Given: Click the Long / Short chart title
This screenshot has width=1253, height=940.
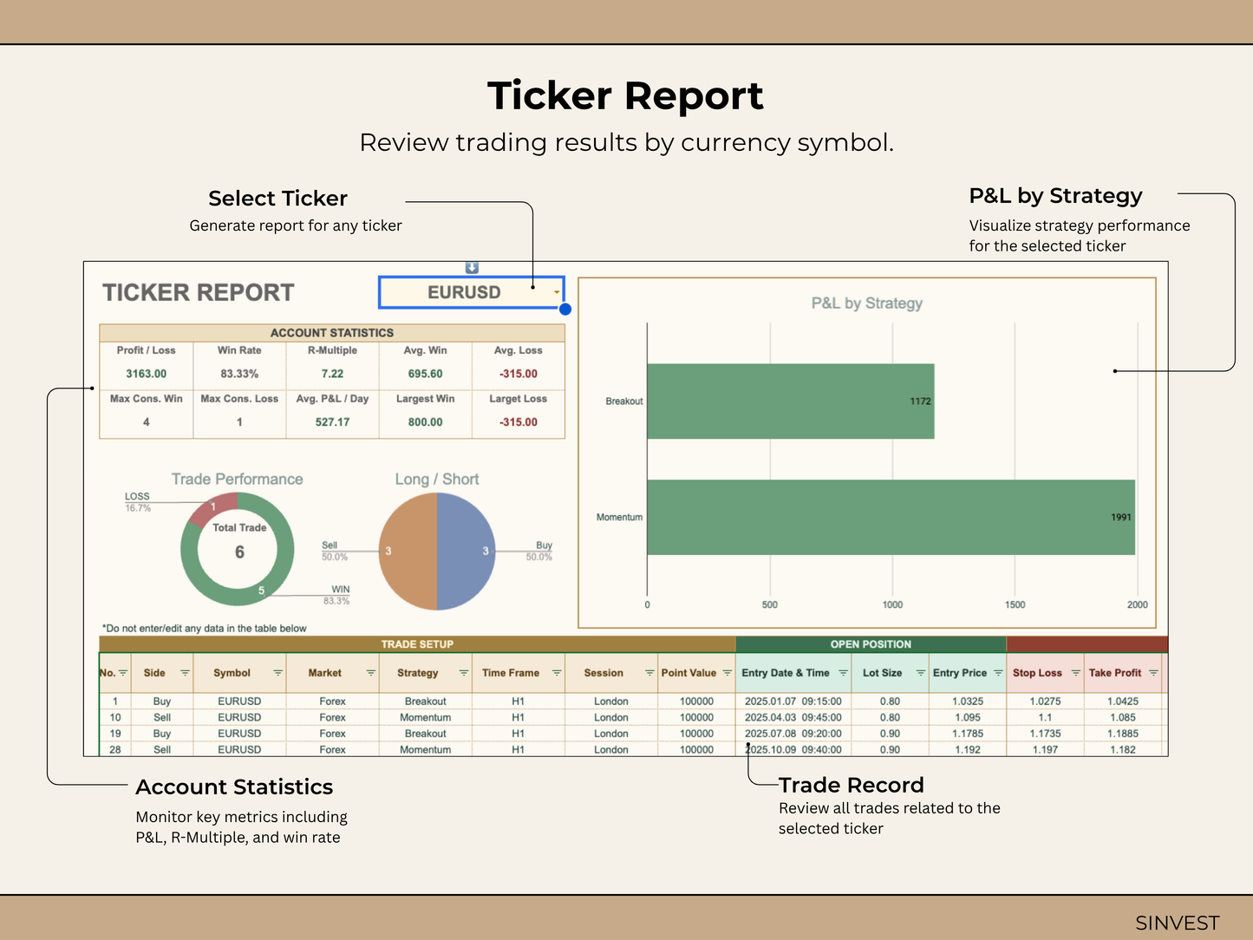Looking at the screenshot, I should [437, 480].
